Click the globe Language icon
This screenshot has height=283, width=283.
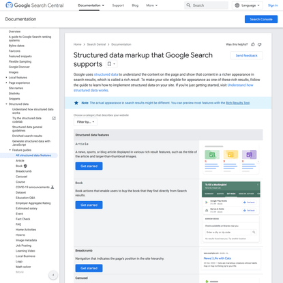[x=237, y=5]
